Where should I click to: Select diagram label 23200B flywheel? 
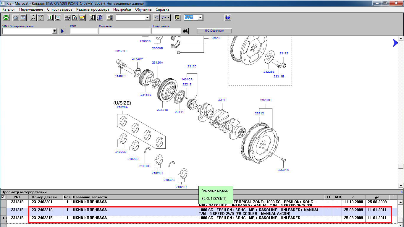266,100
